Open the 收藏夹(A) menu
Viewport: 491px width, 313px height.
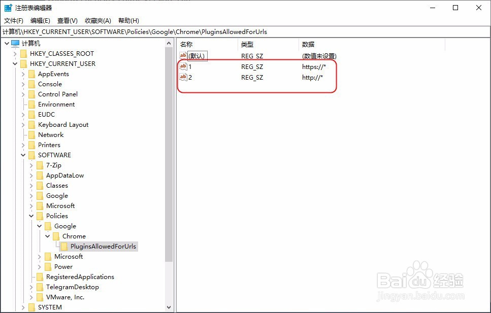tap(98, 21)
